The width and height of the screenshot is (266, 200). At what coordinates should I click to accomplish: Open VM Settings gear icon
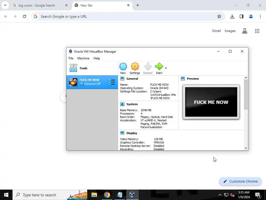pyautogui.click(x=135, y=68)
